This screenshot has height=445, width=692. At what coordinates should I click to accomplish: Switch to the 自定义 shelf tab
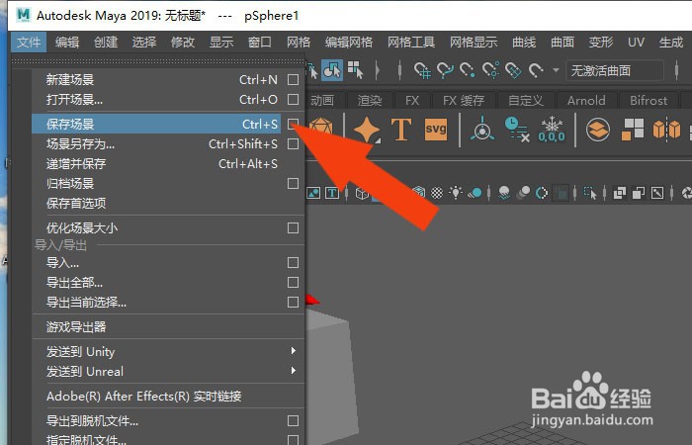coord(526,101)
